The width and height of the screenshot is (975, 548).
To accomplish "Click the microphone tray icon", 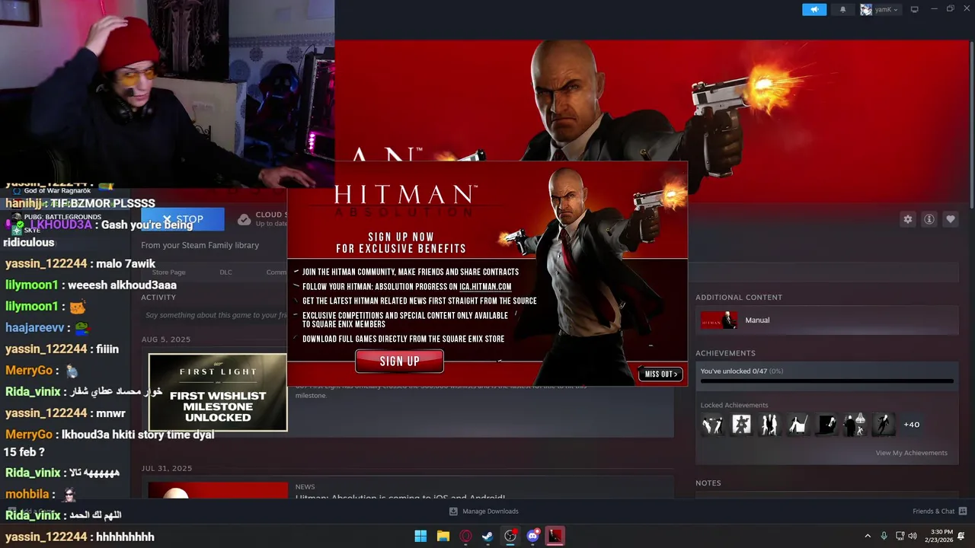I will (x=884, y=536).
